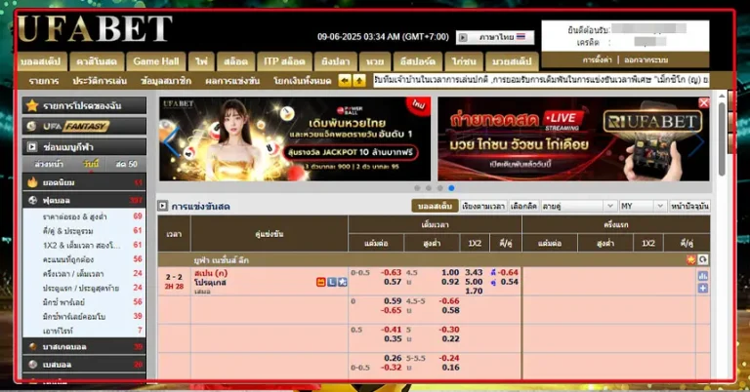Screen dimensions: 750x392
Task: Open the Game Hall tab
Action: click(x=156, y=61)
